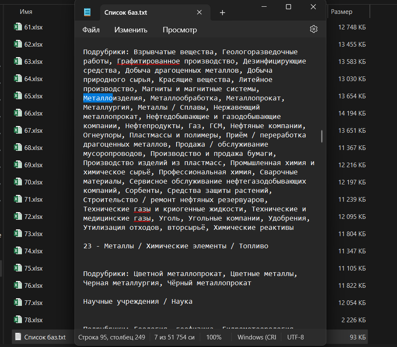The width and height of the screenshot is (397, 347).
Task: Click Excel icon of 61.xlsx
Action: click(x=18, y=27)
